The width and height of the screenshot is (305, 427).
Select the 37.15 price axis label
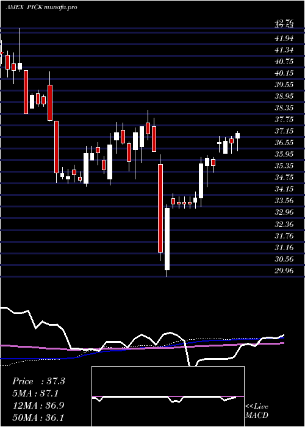pyautogui.click(x=284, y=131)
